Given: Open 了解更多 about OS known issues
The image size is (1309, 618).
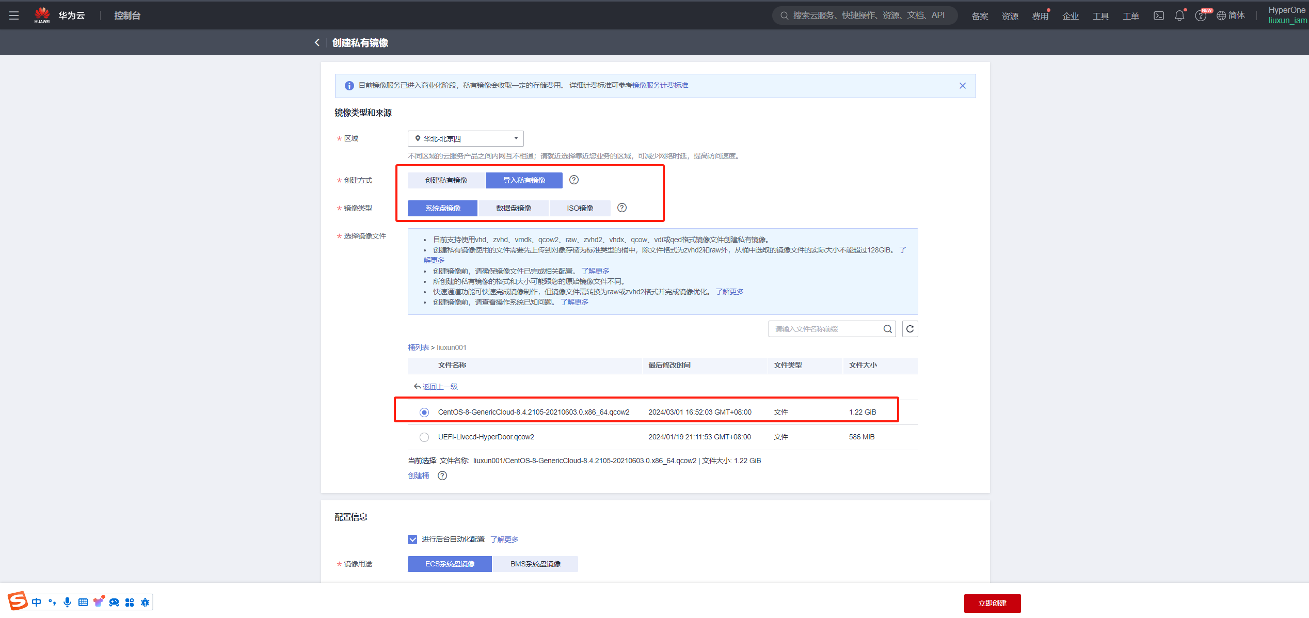Looking at the screenshot, I should [574, 302].
